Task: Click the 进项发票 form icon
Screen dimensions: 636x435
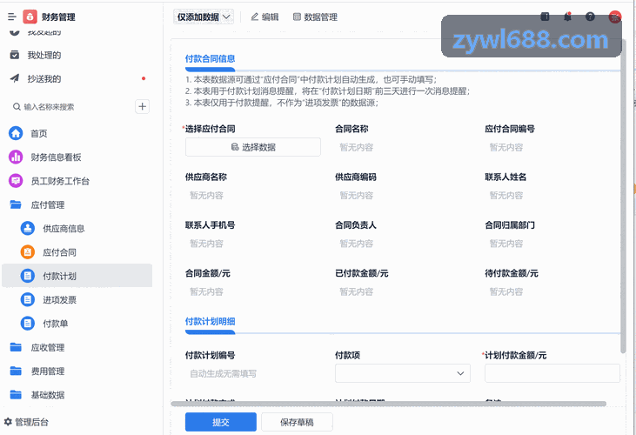Action: click(28, 299)
